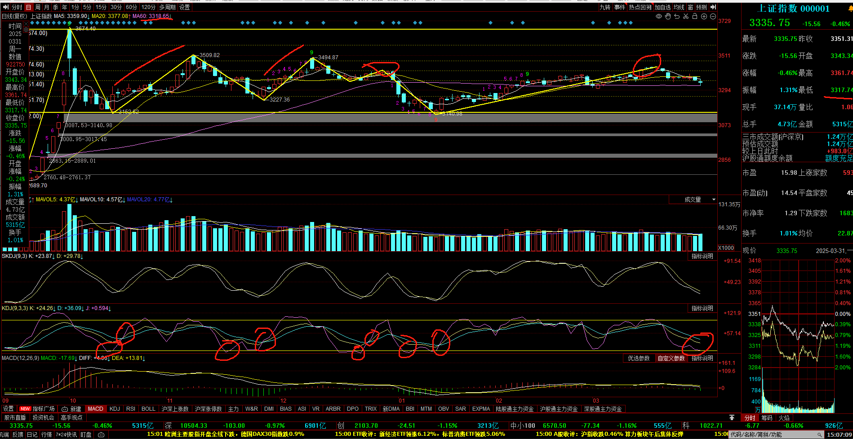Select the 季 quarterly period
Screen dimensions: 853x439
(x=56, y=7)
